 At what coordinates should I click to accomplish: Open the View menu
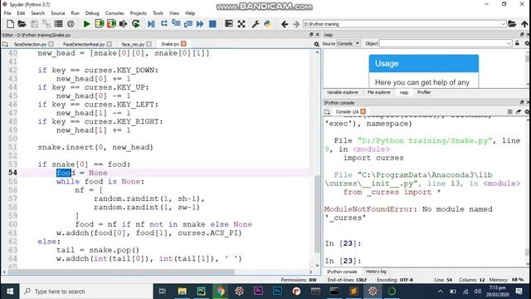point(174,13)
